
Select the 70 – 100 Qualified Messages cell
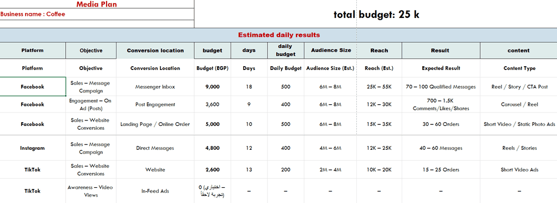pyautogui.click(x=441, y=87)
